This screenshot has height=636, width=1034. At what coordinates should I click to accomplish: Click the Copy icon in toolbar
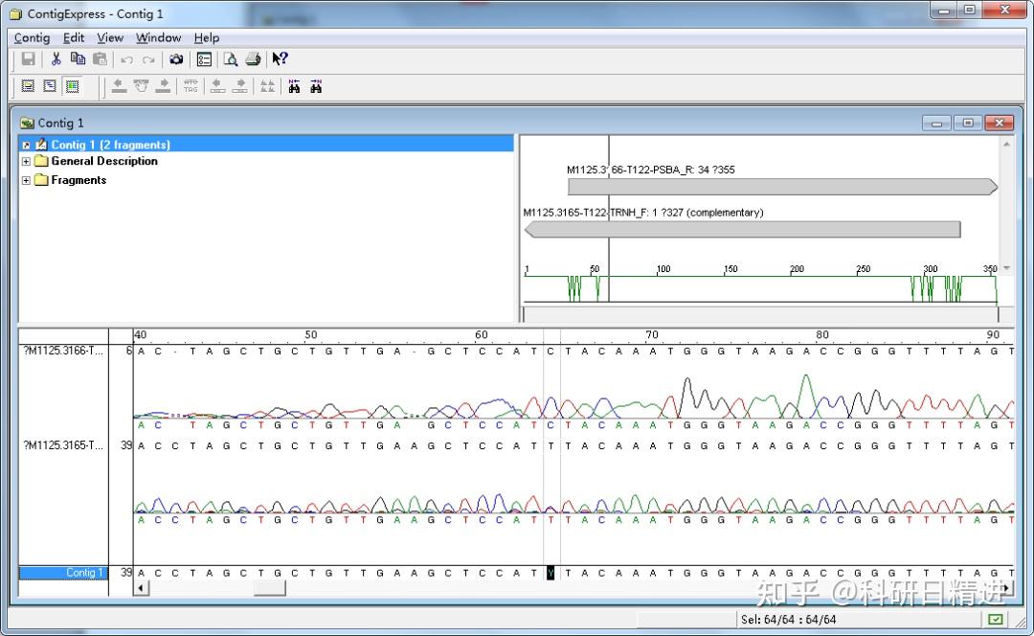(79, 59)
